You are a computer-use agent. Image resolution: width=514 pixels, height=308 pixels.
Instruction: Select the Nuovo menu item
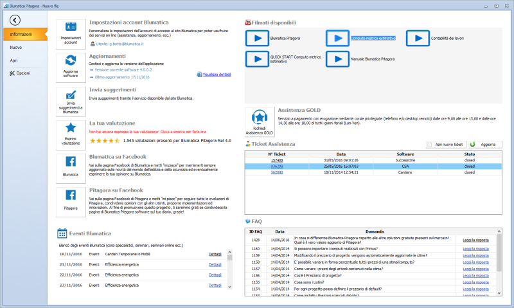click(15, 47)
